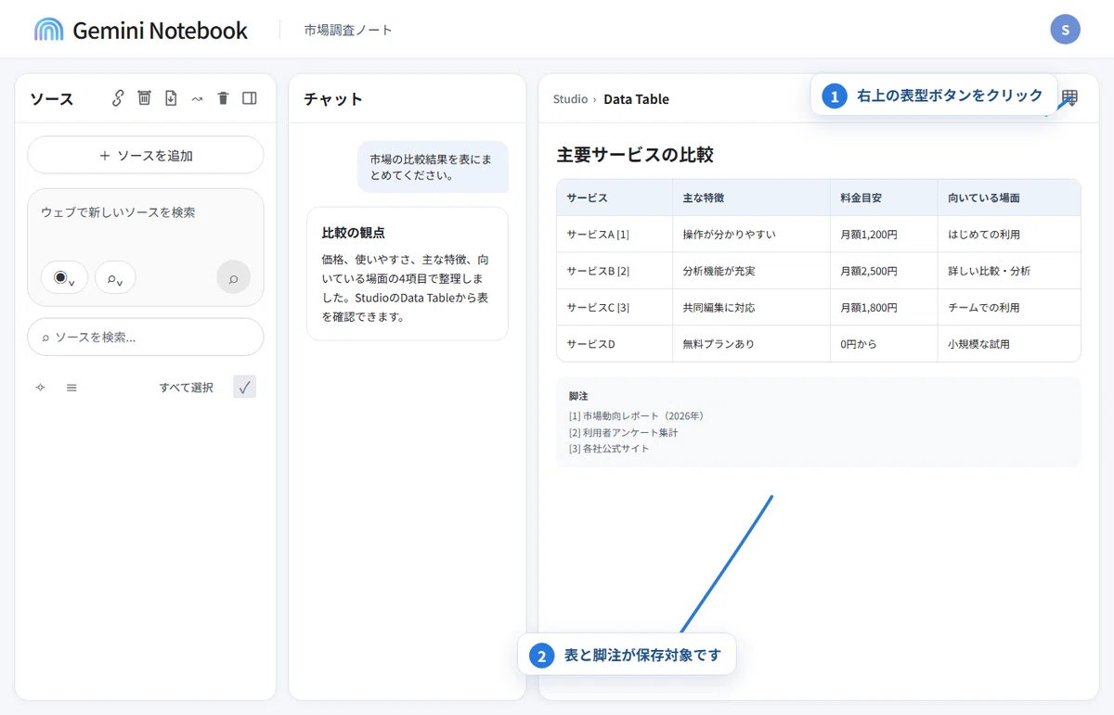
Task: Click the 脚注 footnote heading
Action: click(578, 396)
